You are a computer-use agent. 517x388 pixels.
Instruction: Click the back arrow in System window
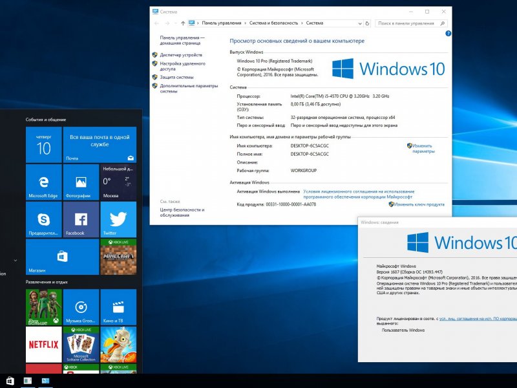click(x=156, y=23)
